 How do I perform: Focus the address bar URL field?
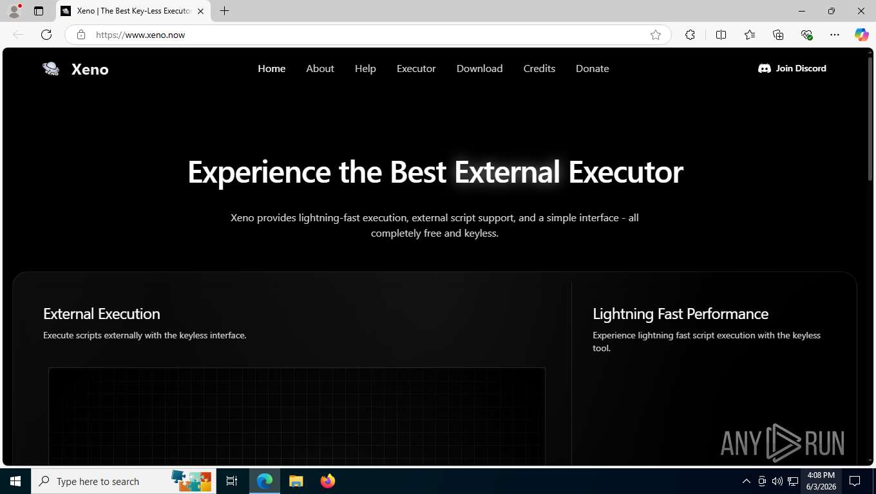click(x=368, y=35)
